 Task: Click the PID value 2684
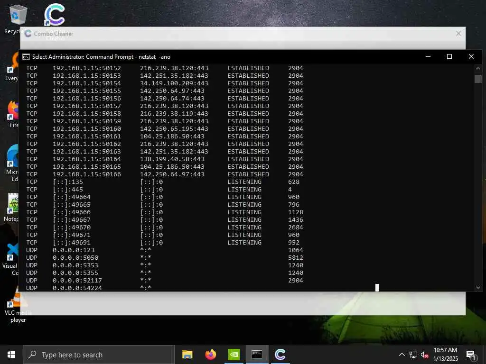pos(296,227)
